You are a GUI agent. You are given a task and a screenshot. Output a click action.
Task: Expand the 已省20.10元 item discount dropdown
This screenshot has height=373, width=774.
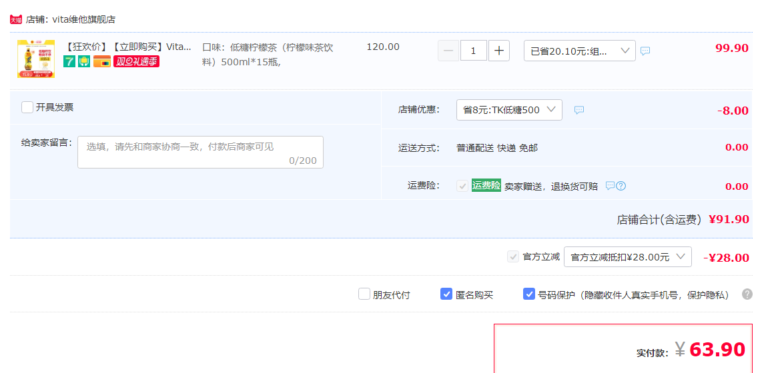click(580, 51)
